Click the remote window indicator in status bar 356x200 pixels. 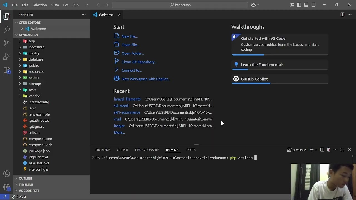click(4, 197)
